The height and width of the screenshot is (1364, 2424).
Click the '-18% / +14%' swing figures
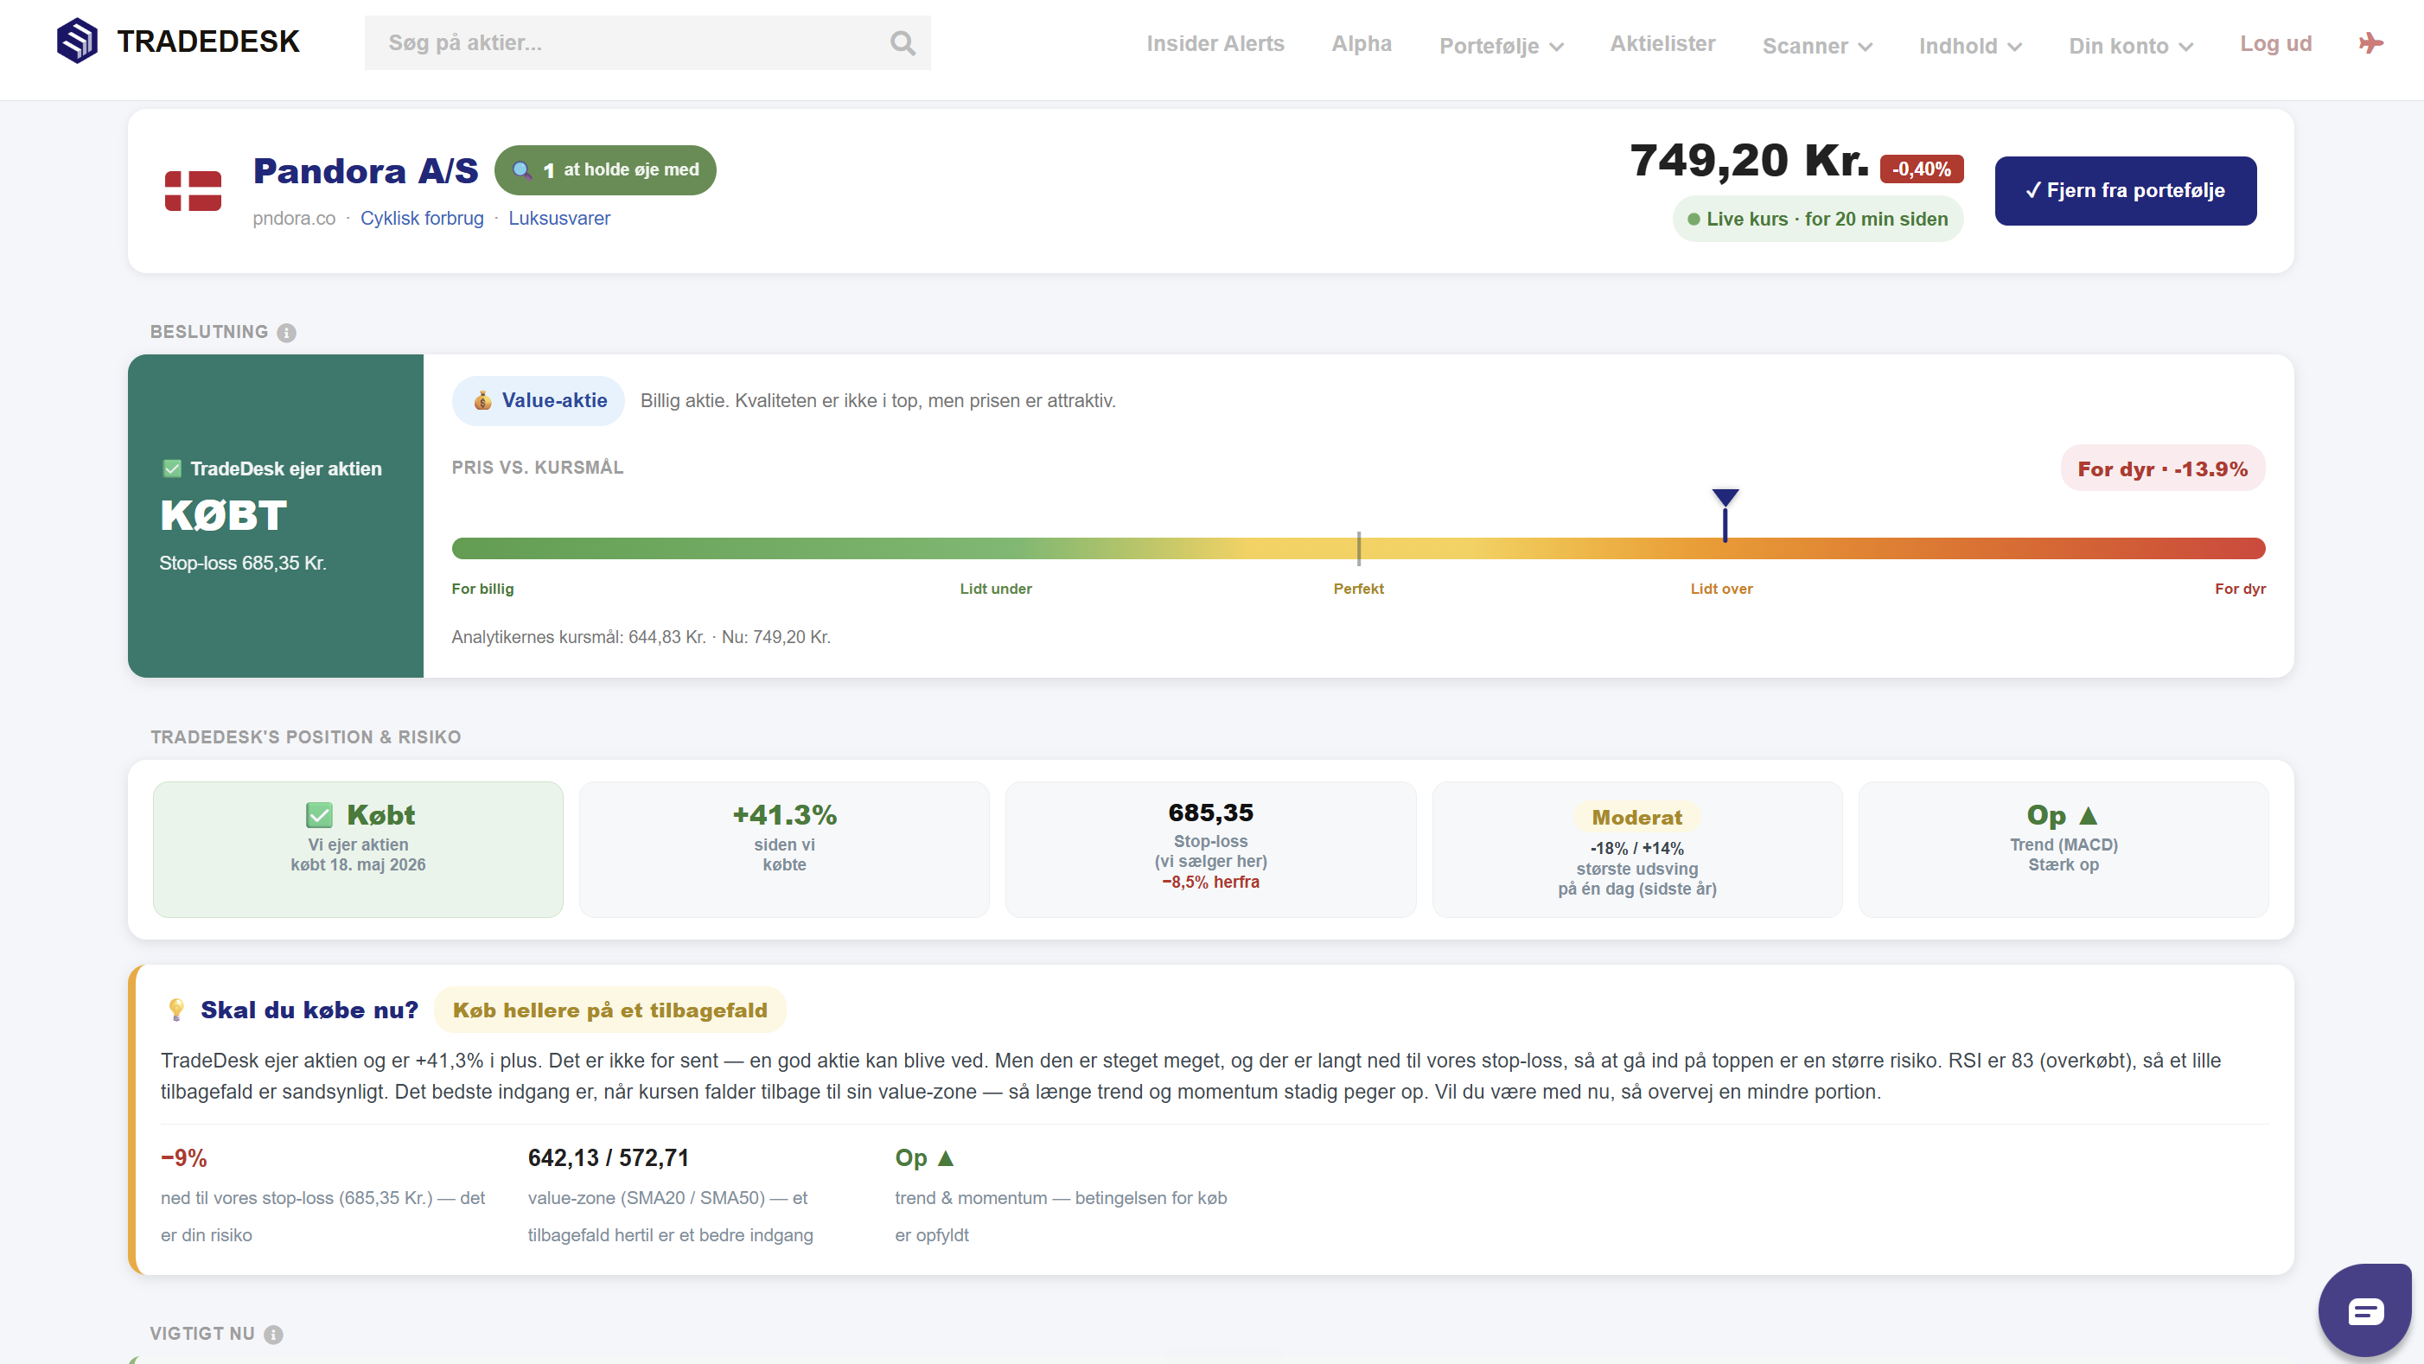point(1636,849)
